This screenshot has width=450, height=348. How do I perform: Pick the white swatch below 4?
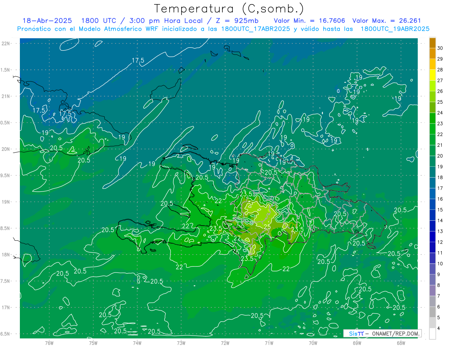433,334
